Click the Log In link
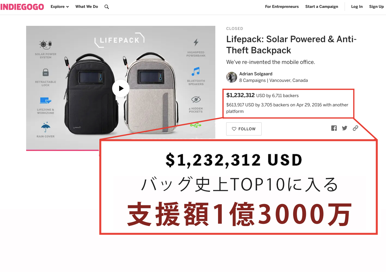The image size is (386, 272). [357, 7]
